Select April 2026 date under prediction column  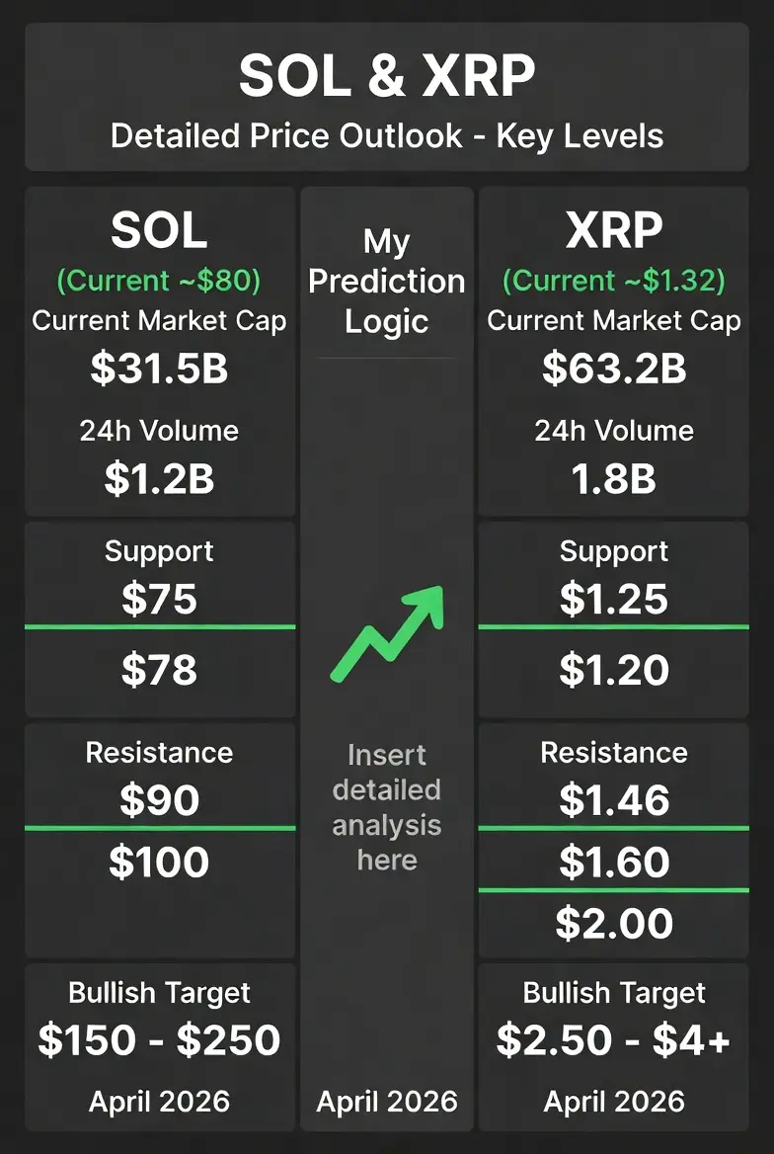point(386,1102)
